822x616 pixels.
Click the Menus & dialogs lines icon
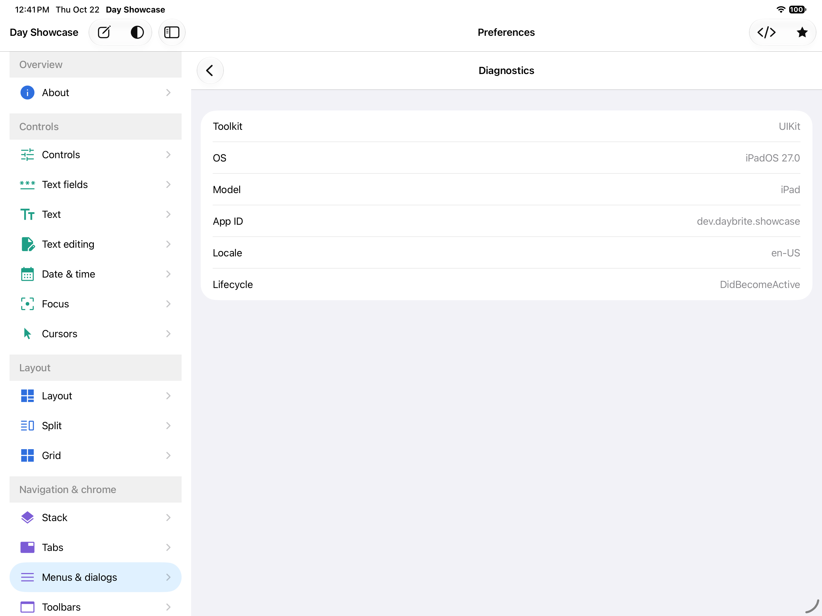coord(27,577)
